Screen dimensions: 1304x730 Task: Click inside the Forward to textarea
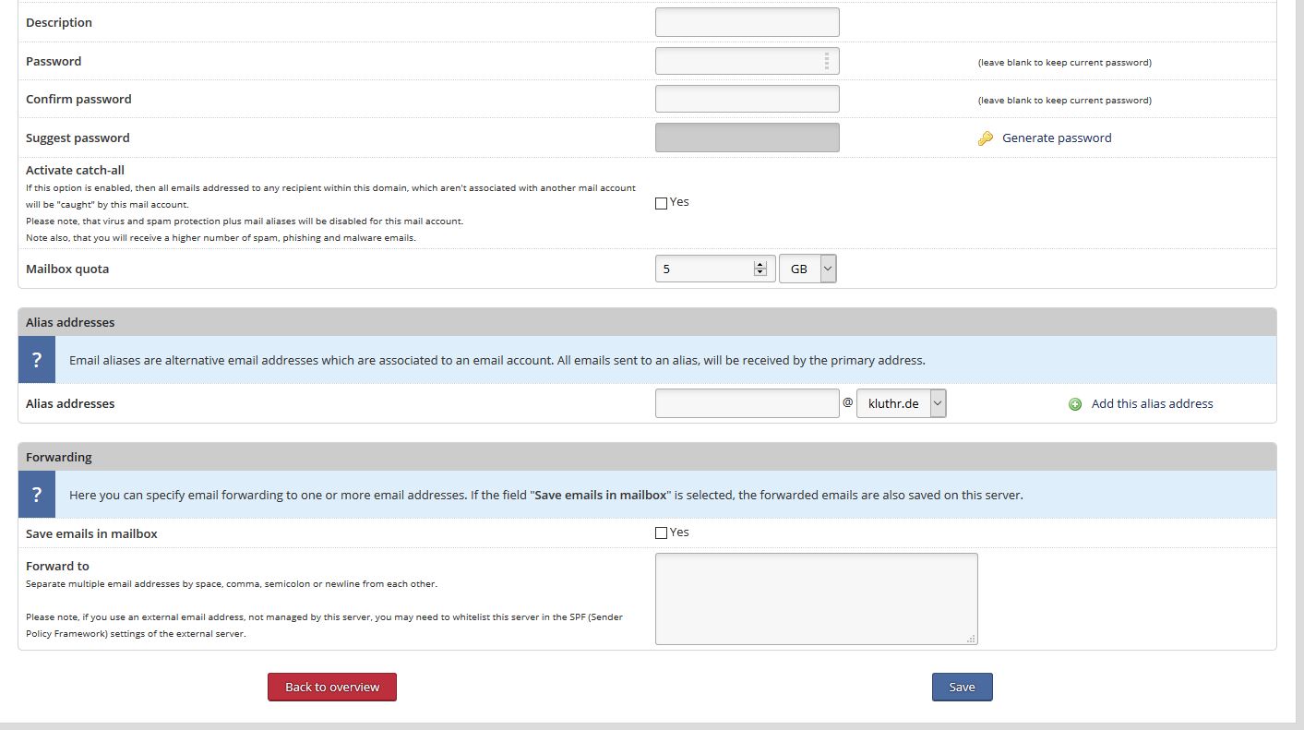click(816, 598)
